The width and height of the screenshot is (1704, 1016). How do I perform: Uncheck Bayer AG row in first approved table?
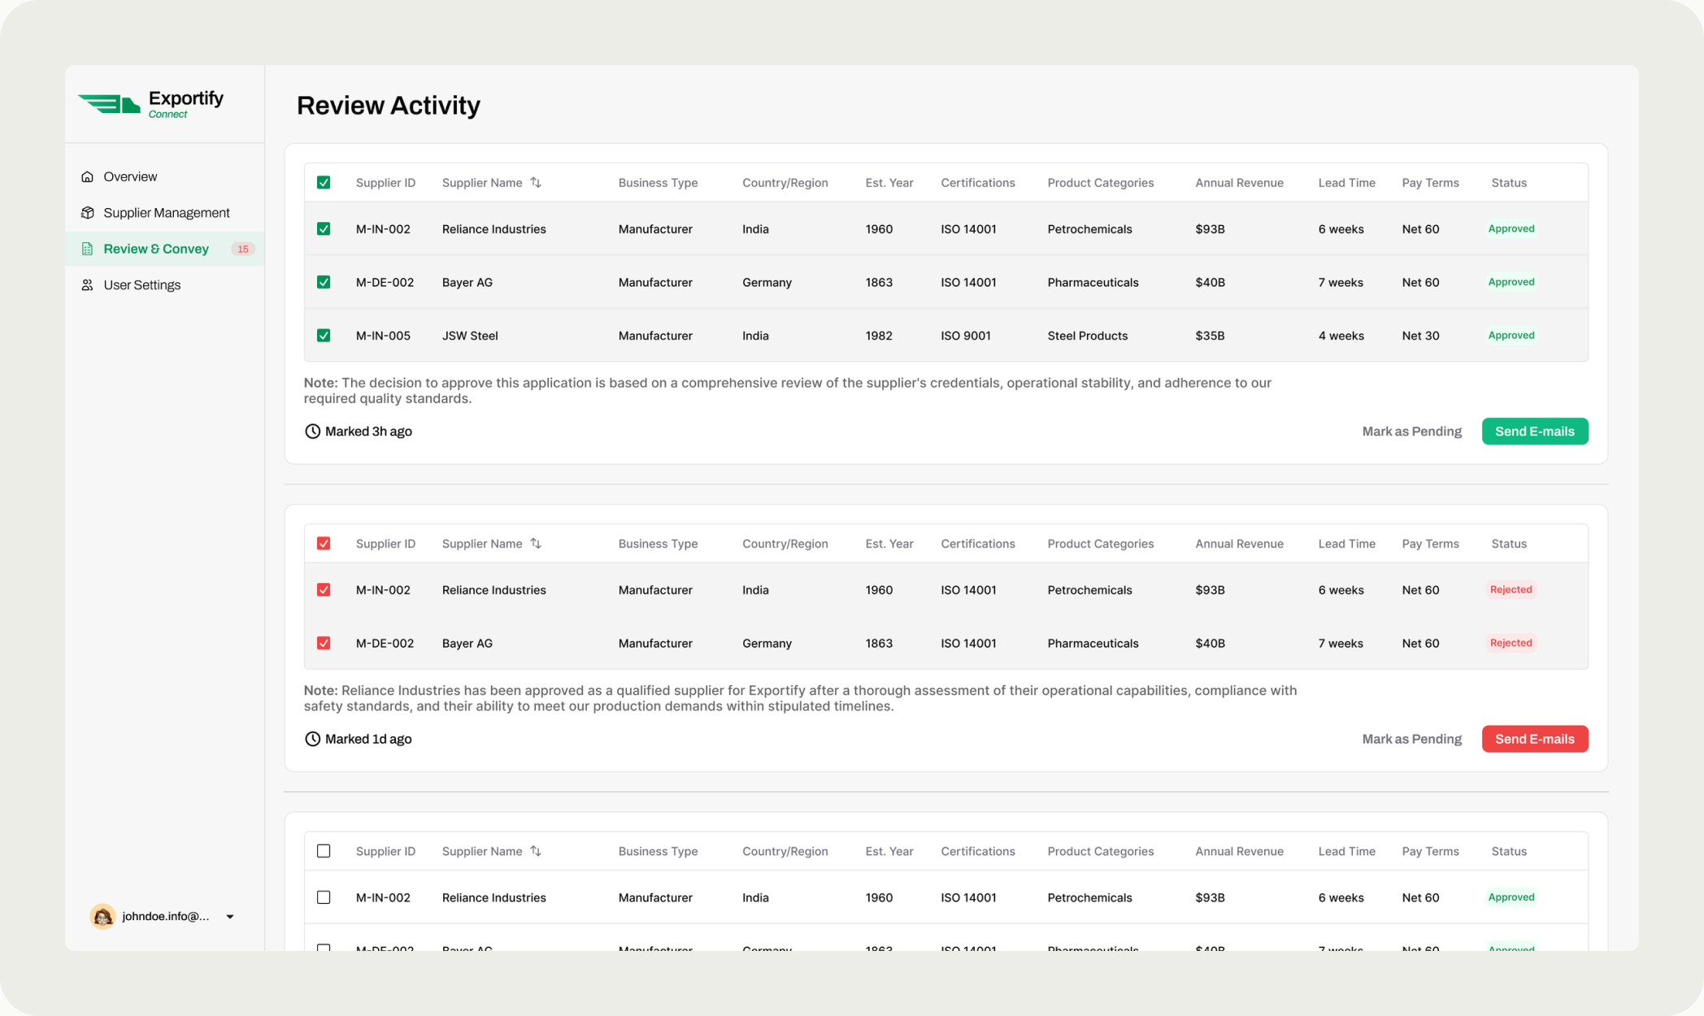coord(324,282)
